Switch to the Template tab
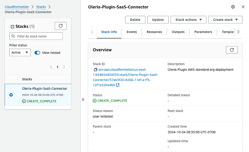249x152 pixels. click(x=228, y=32)
